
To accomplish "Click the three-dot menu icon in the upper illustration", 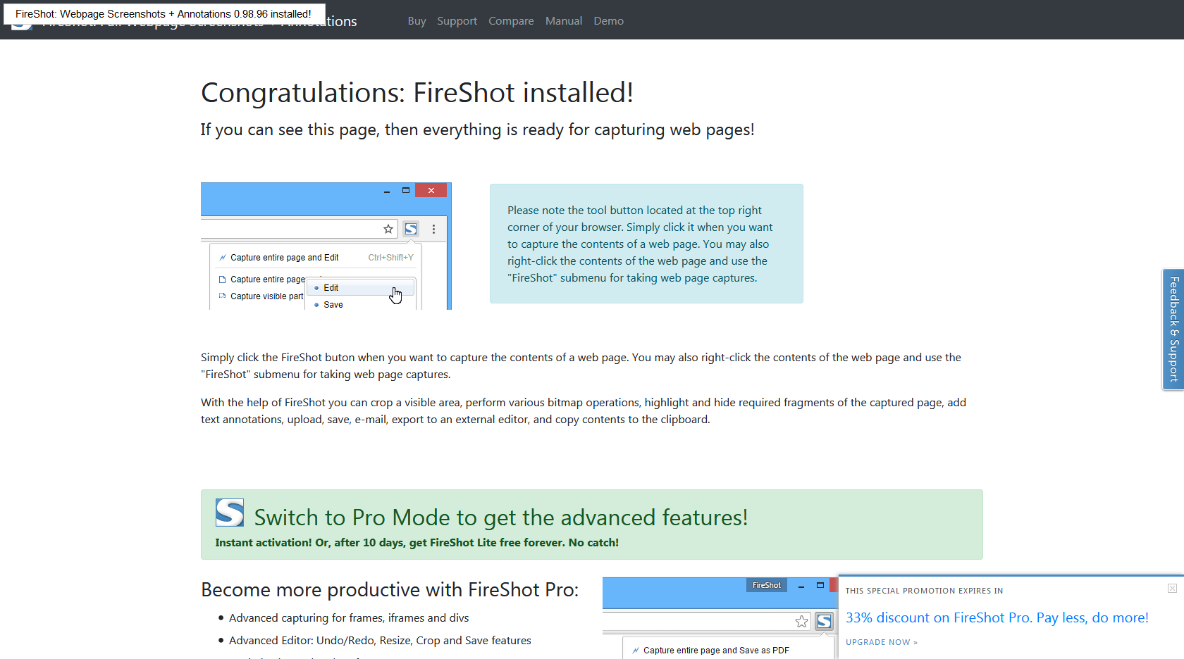I will pos(433,229).
